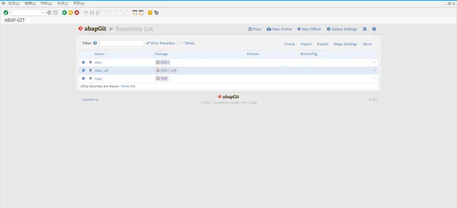Unfavorite the zsap repository star
The width and height of the screenshot is (457, 208).
tap(83, 78)
